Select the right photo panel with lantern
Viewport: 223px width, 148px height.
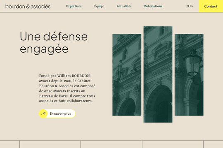click(x=189, y=75)
